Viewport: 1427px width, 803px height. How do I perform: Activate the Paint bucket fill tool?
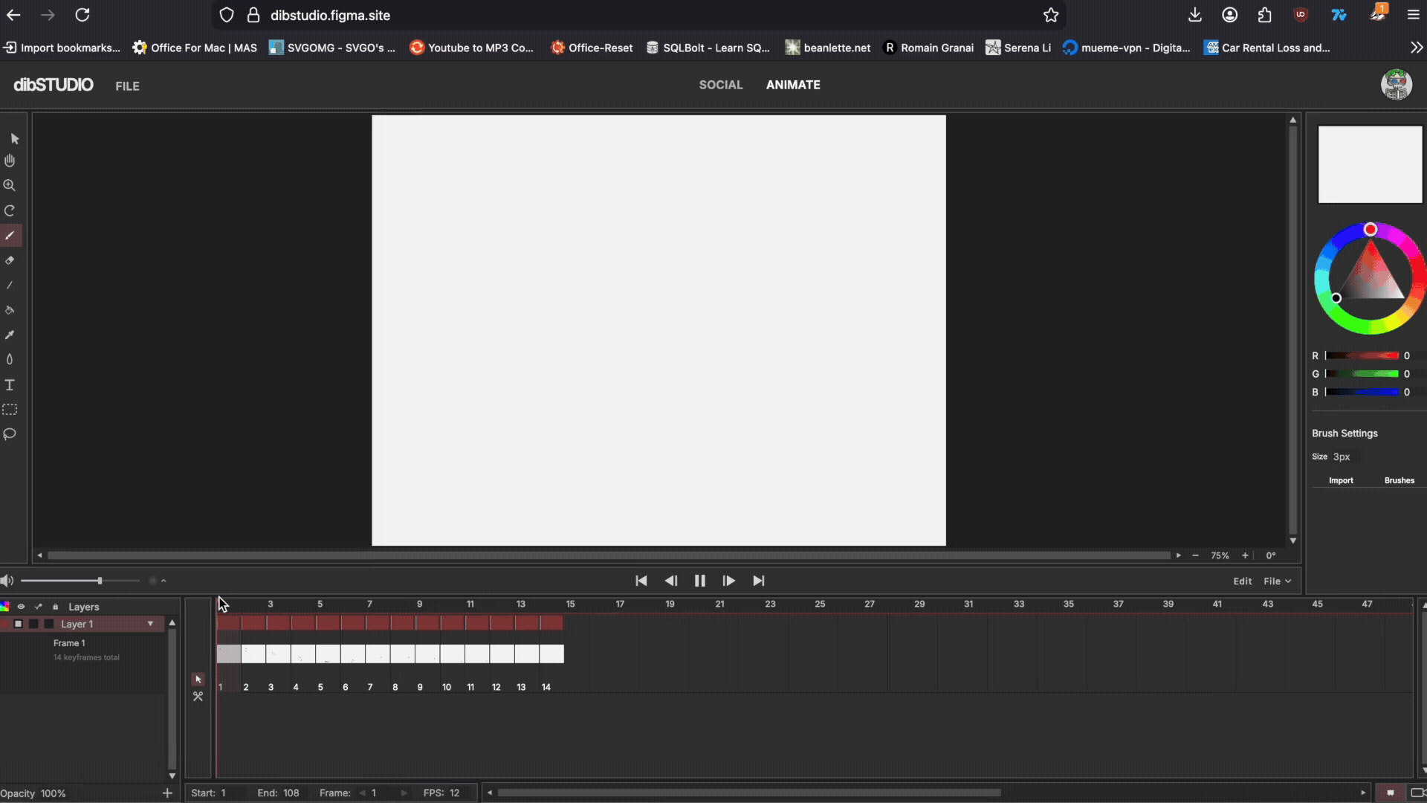click(x=10, y=310)
